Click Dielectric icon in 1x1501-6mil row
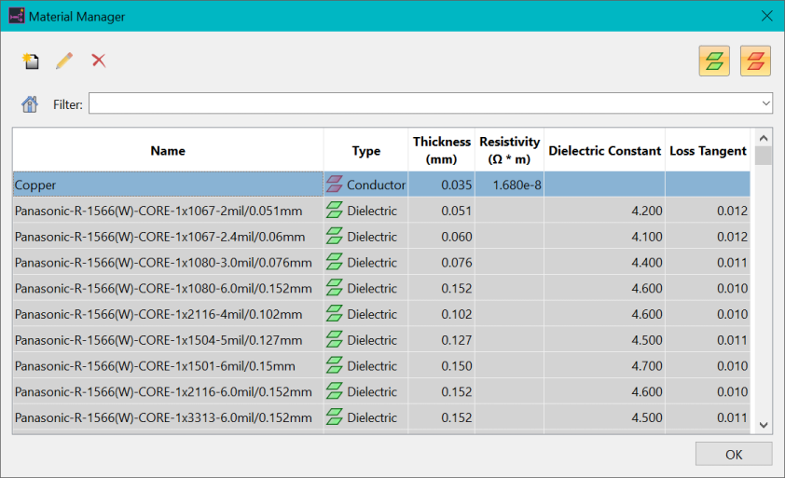This screenshot has height=478, width=785. (x=335, y=365)
